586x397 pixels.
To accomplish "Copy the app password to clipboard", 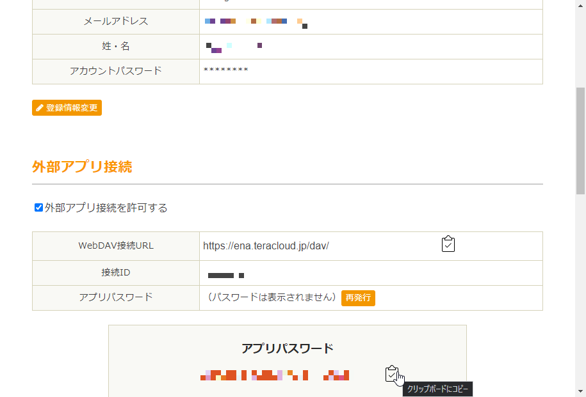I will coord(392,373).
